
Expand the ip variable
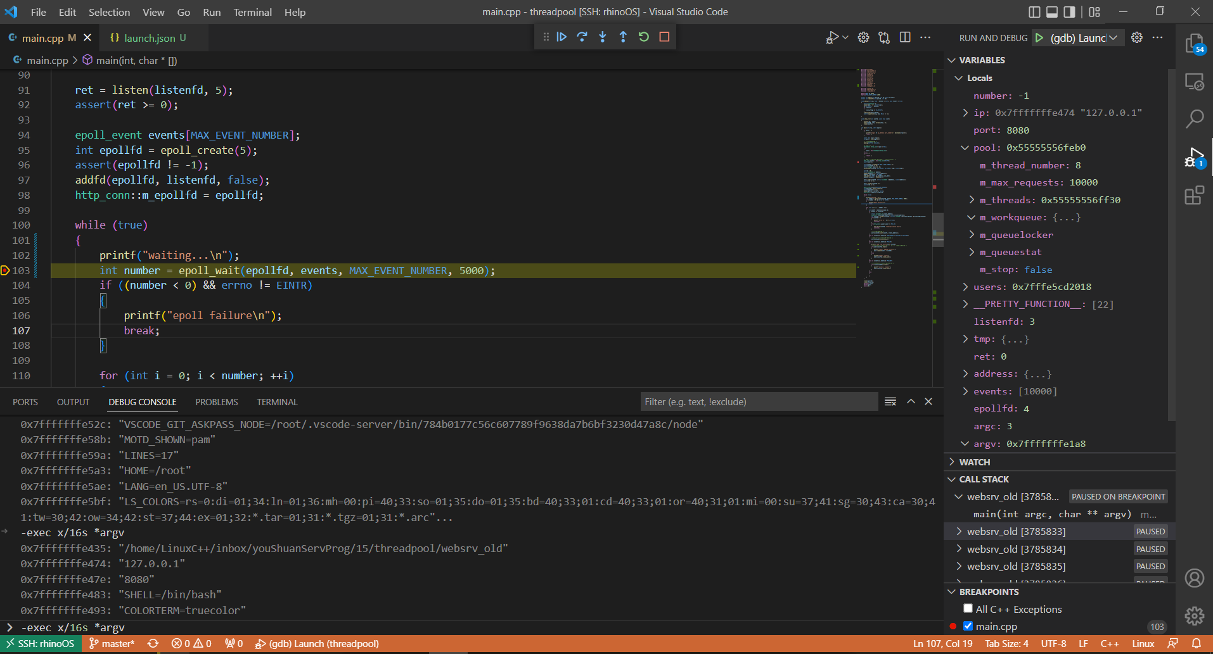pyautogui.click(x=965, y=113)
